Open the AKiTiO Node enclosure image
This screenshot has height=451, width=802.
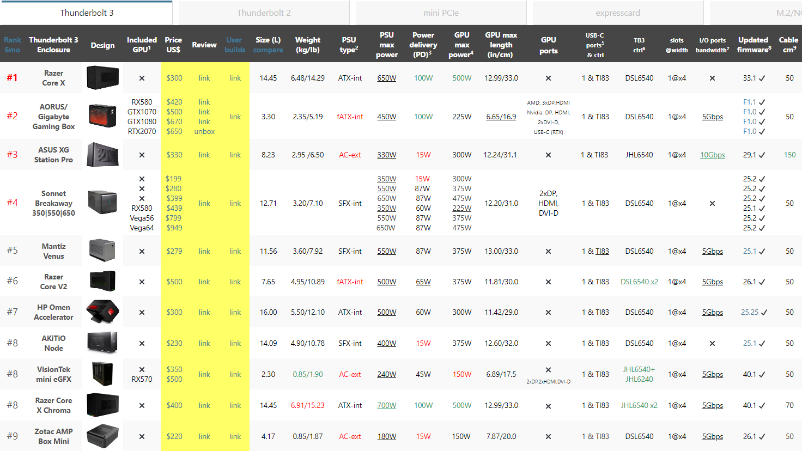(102, 343)
